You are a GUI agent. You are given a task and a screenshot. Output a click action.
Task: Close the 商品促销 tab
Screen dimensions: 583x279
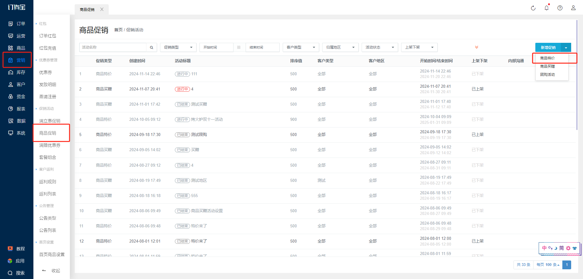(x=102, y=9)
